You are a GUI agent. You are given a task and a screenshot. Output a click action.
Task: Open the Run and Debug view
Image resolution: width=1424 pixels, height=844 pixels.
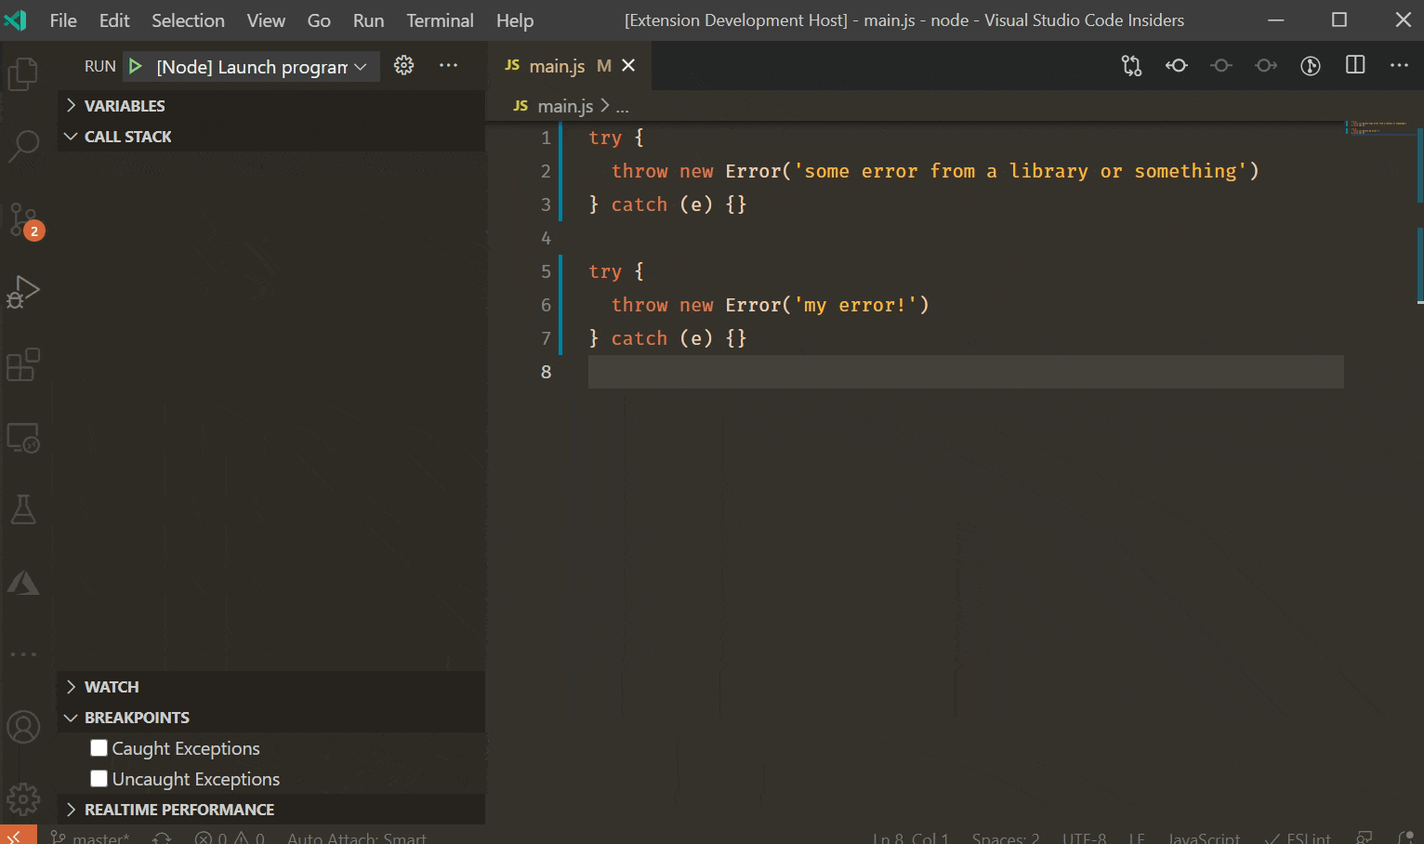pyautogui.click(x=22, y=290)
